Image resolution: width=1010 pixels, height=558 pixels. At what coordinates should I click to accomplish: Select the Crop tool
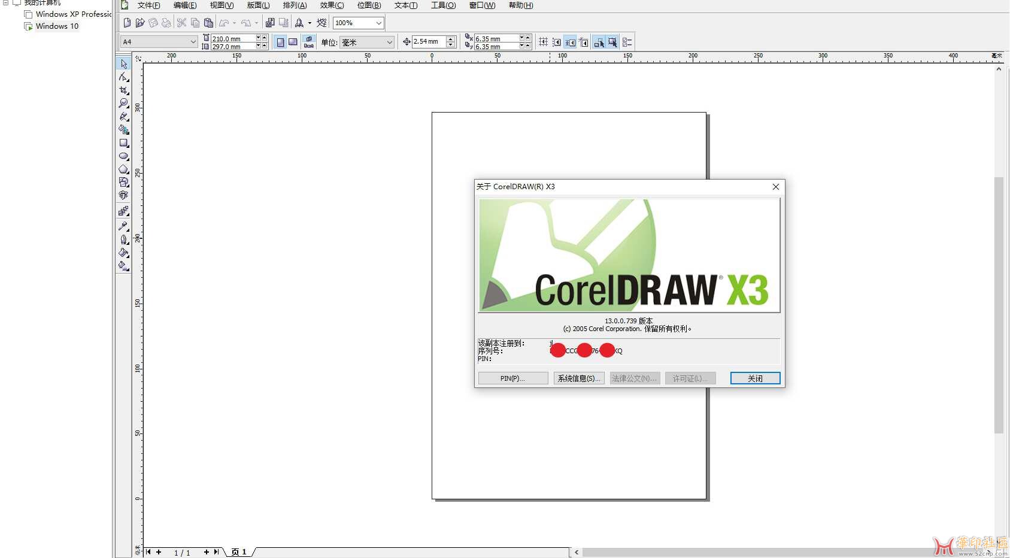(x=124, y=90)
